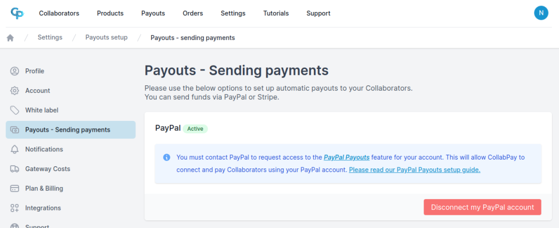Click the home breadcrumb icon

[x=10, y=38]
